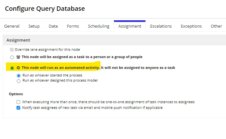Switch to the Setup tab
The width and height of the screenshot is (226, 139).
(34, 26)
